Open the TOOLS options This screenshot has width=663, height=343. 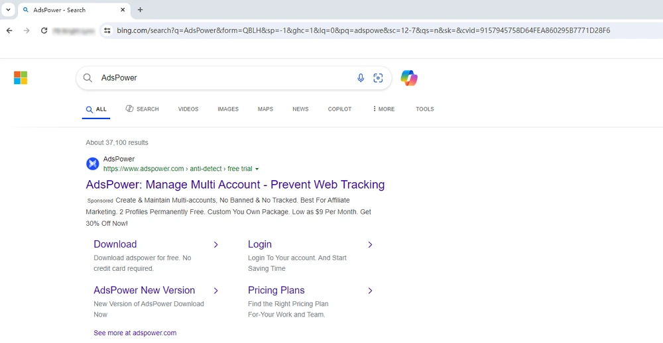[425, 109]
